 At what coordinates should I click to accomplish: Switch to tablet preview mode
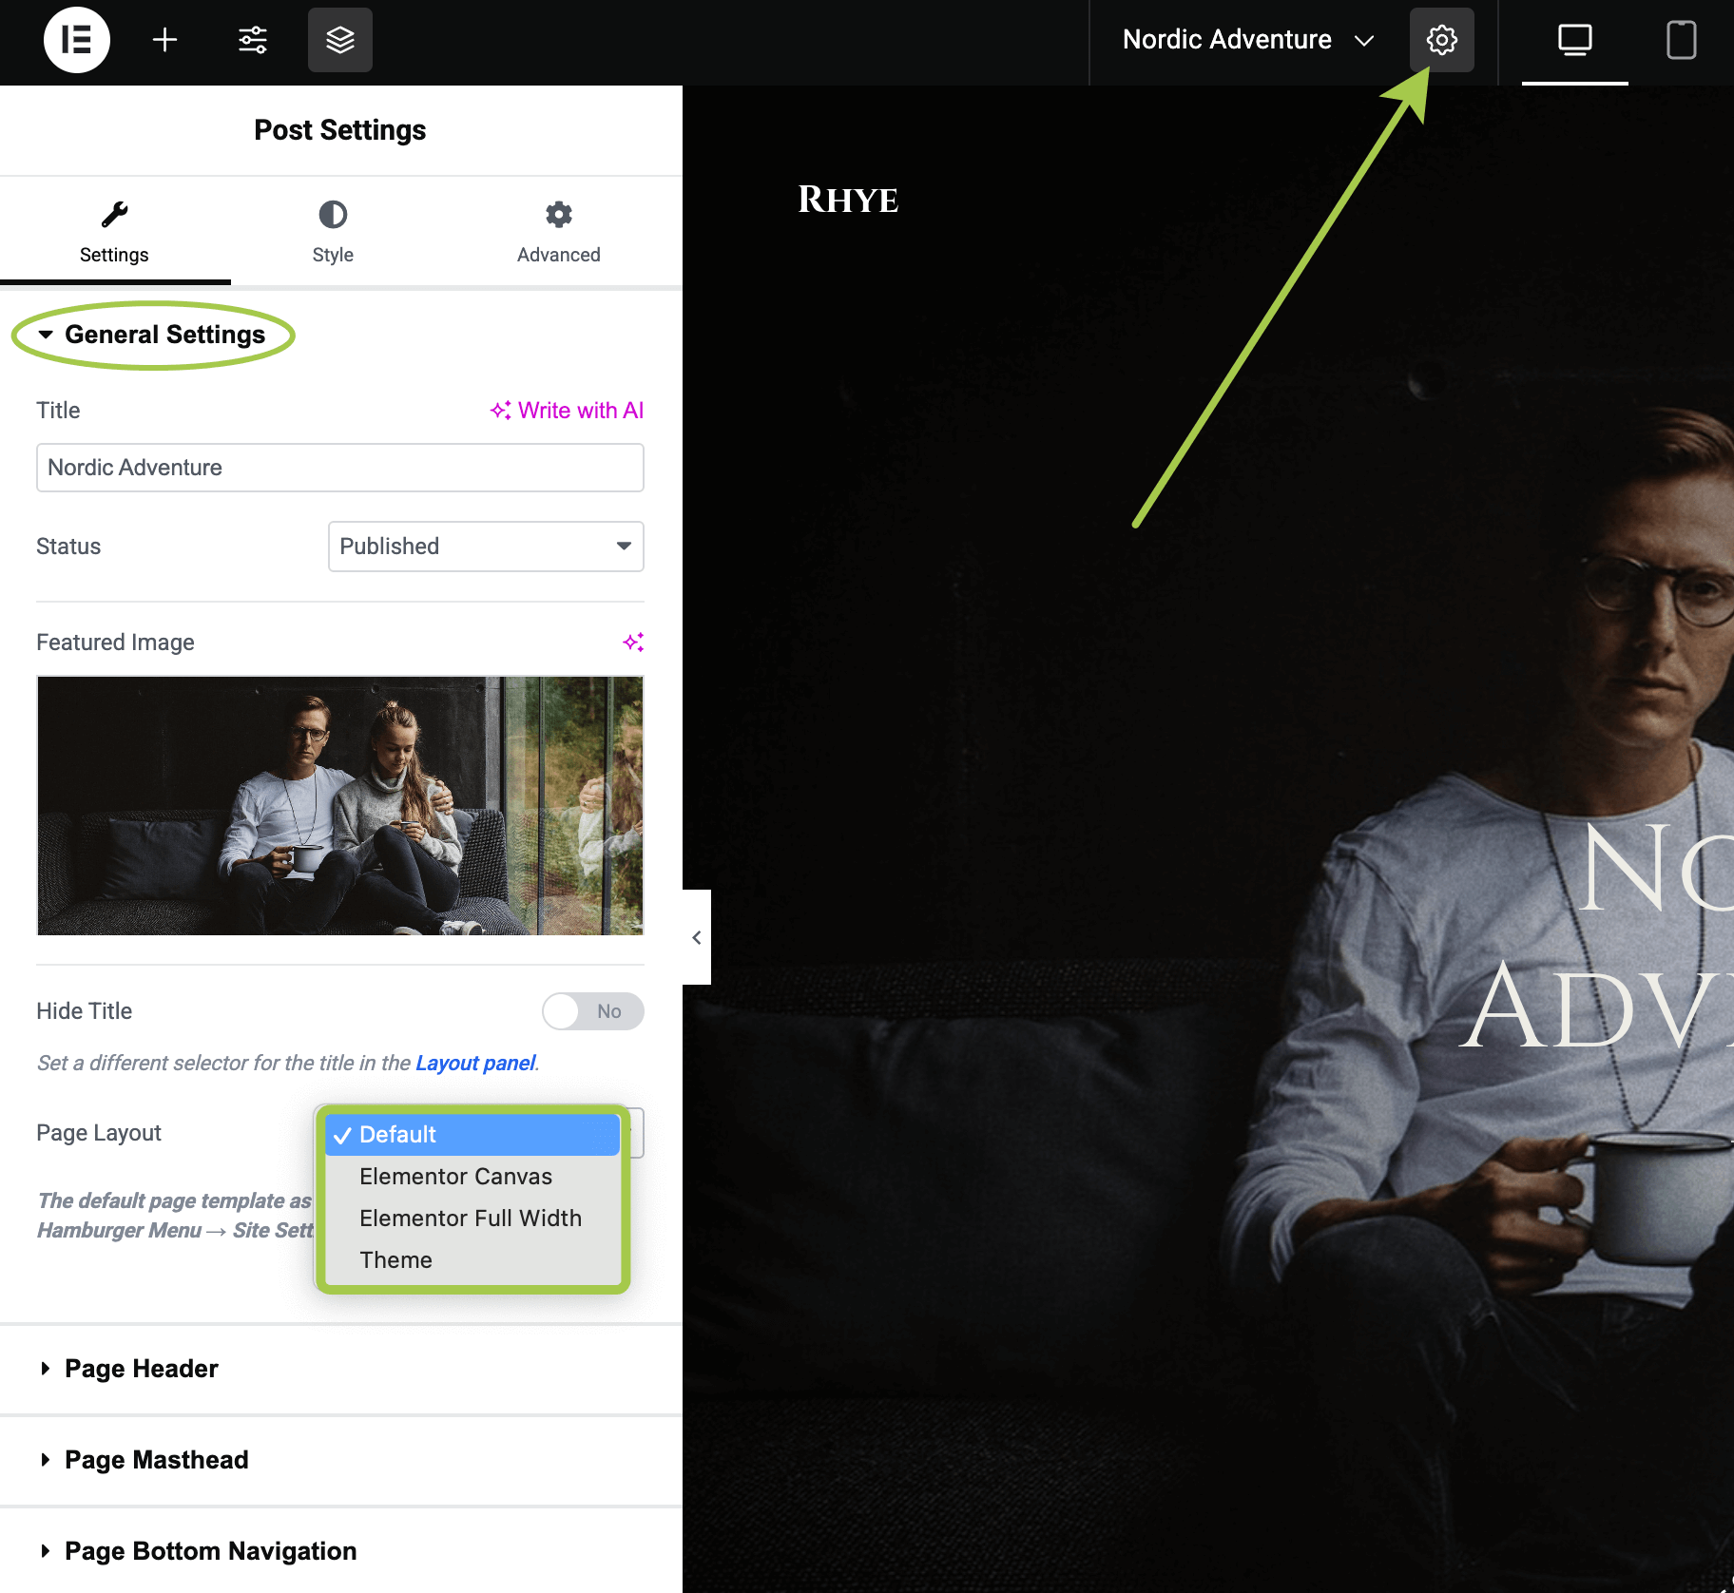pos(1681,40)
